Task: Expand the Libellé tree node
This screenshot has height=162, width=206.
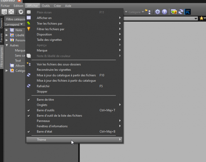Action: coord(6,35)
